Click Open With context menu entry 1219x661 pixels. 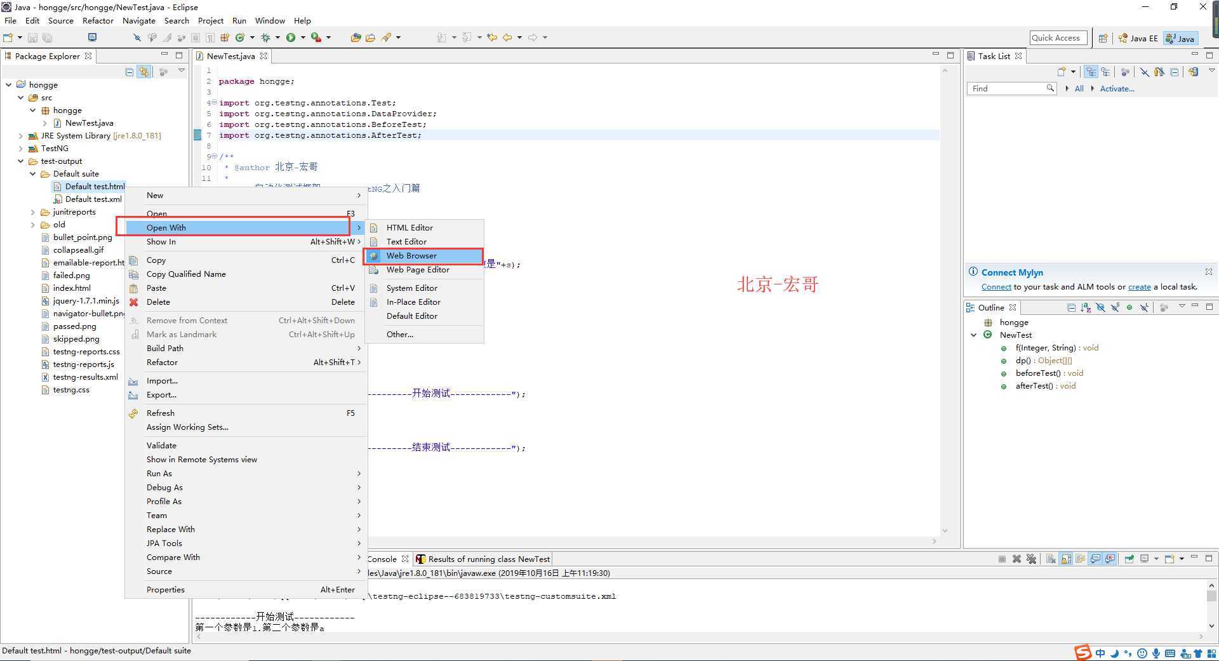click(246, 227)
